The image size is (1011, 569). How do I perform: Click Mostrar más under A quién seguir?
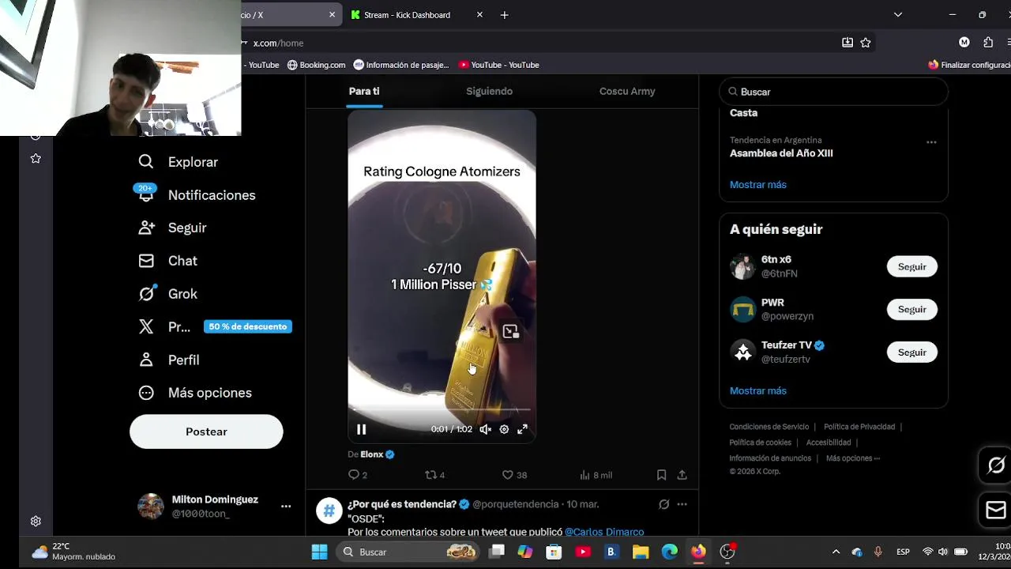click(x=758, y=390)
